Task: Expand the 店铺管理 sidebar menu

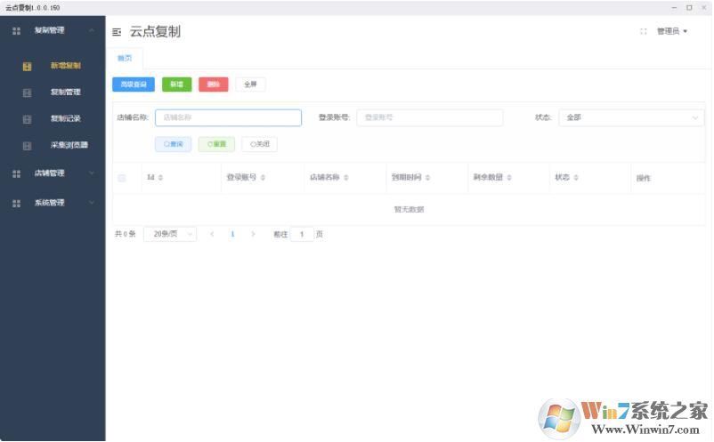Action: 53,173
